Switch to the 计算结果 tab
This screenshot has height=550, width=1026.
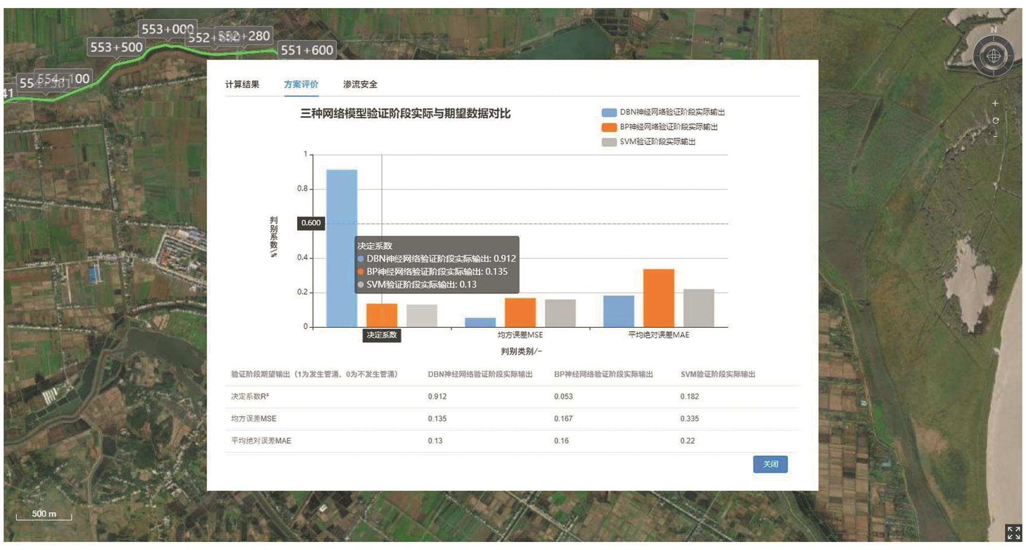click(242, 84)
